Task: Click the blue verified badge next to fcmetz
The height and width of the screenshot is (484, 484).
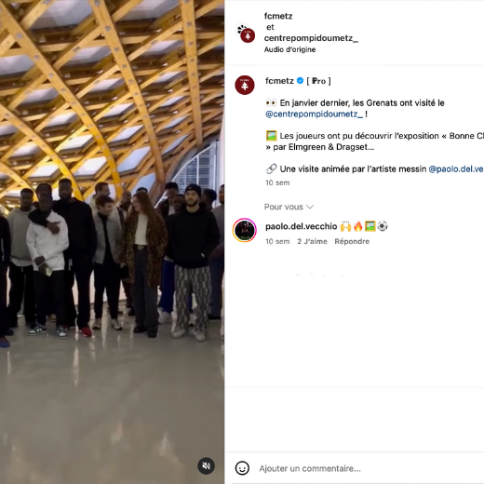Action: tap(300, 81)
